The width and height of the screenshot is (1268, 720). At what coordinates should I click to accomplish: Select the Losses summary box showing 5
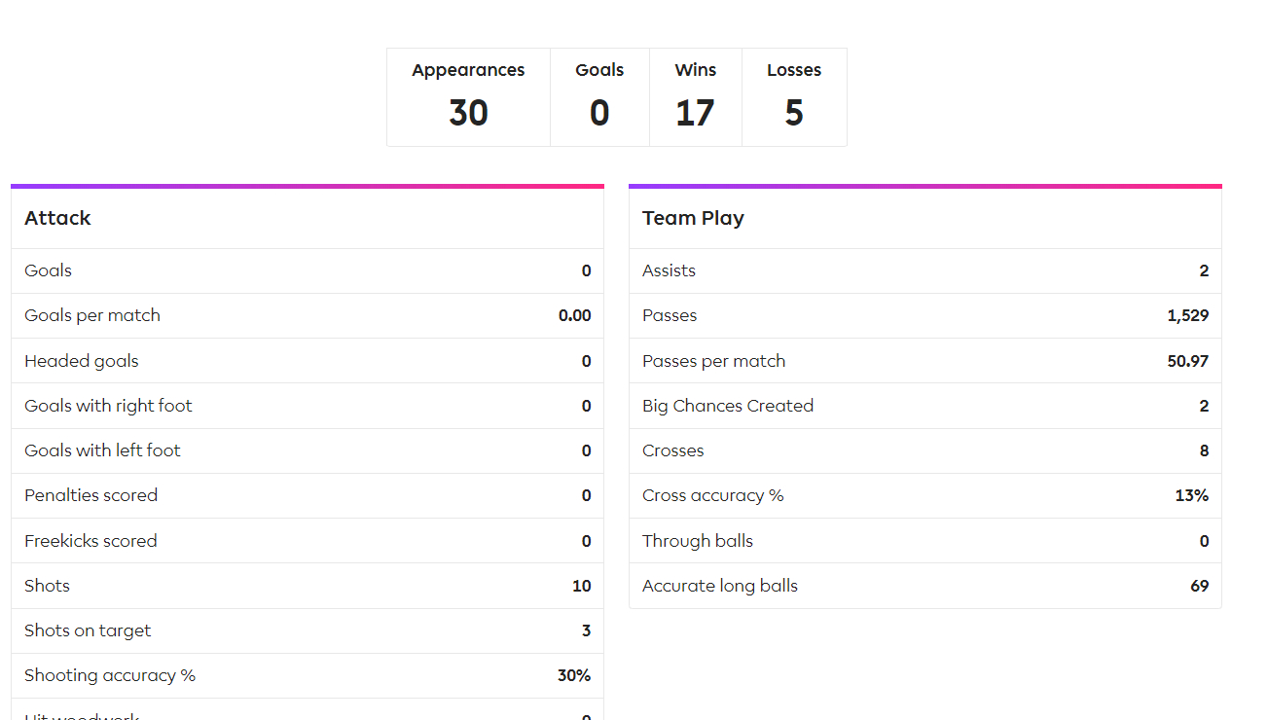[x=794, y=97]
